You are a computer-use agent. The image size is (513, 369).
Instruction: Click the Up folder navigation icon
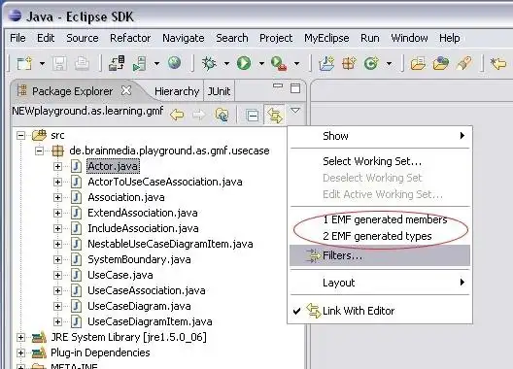pyautogui.click(x=222, y=115)
